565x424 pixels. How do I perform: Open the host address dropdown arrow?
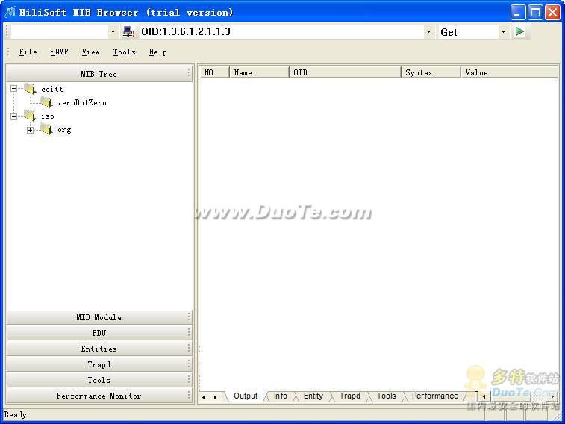pyautogui.click(x=113, y=31)
